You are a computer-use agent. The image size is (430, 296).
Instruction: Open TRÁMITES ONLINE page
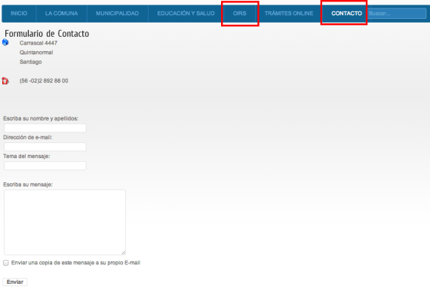click(x=289, y=14)
